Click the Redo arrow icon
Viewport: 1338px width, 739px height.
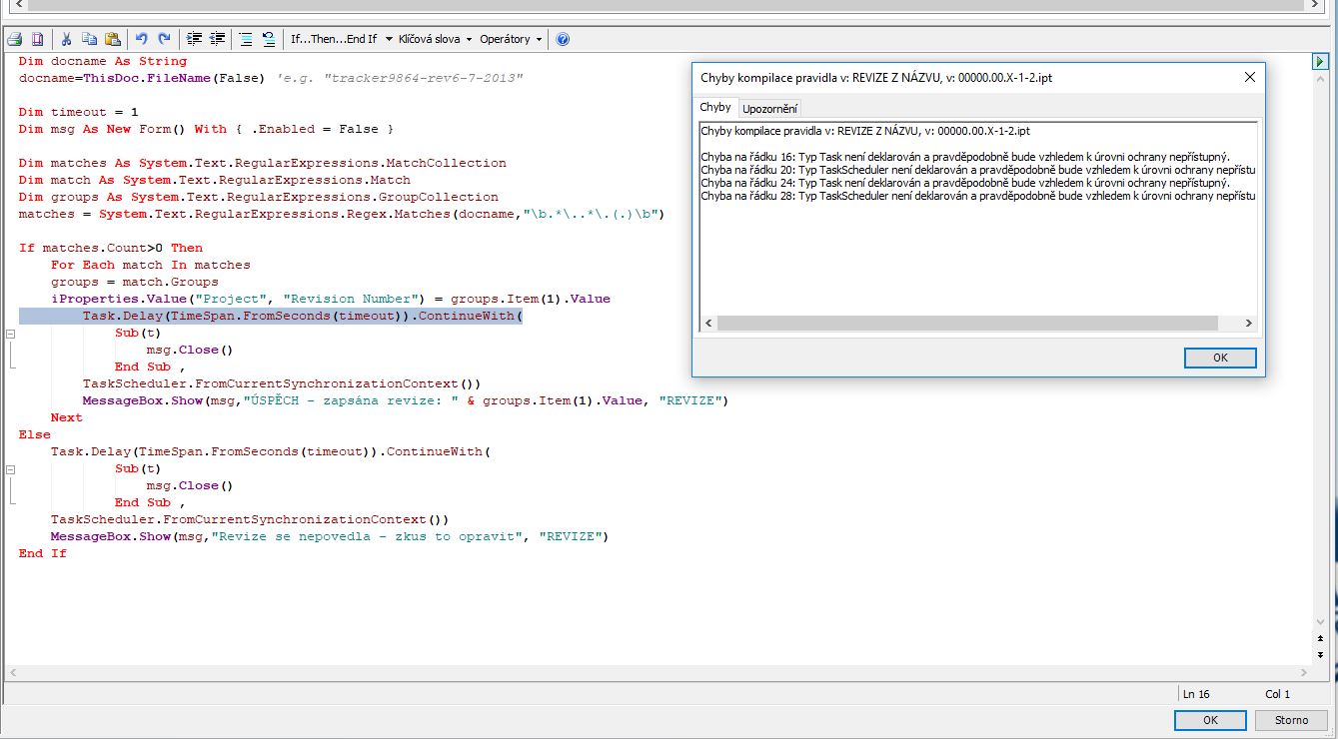(164, 40)
